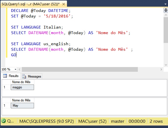Select row 1 header of May grid
Screen dimensions: 168x128
pyautogui.click(x=6, y=106)
